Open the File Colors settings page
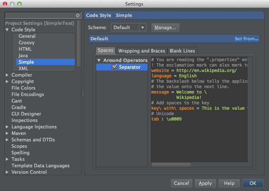This screenshot has width=269, height=191. pos(23,88)
